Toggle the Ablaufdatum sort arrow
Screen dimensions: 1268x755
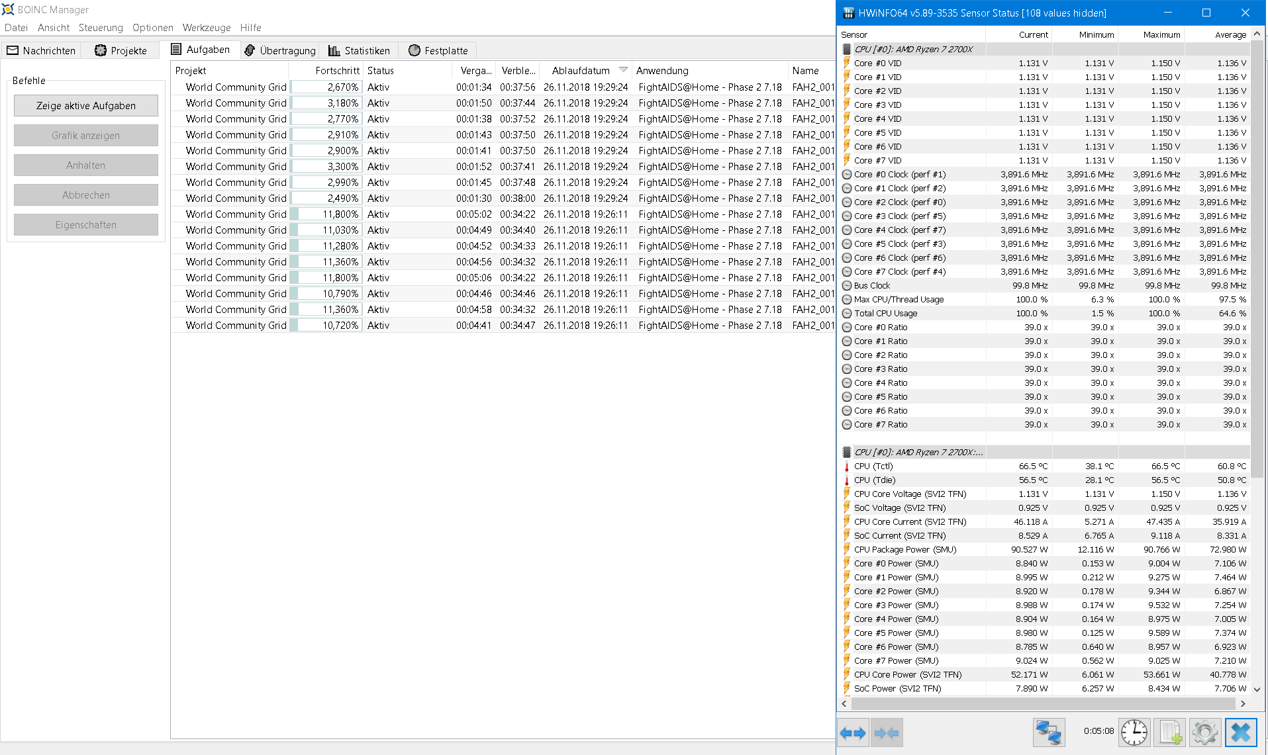pos(623,70)
